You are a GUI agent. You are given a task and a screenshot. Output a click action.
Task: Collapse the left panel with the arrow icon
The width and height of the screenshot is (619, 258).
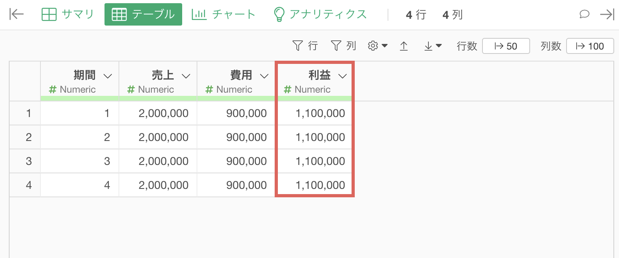click(16, 14)
